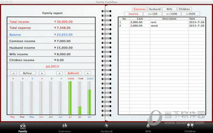Viewport: 213px width, 133px height.
Task: Click the green Jul 30000 income bar
Action: coord(70,98)
